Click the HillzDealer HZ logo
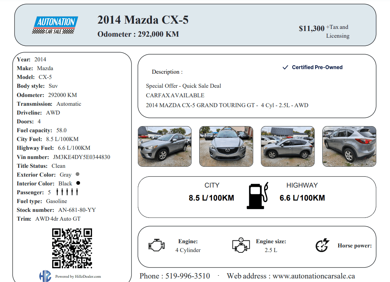 pyautogui.click(x=45, y=276)
